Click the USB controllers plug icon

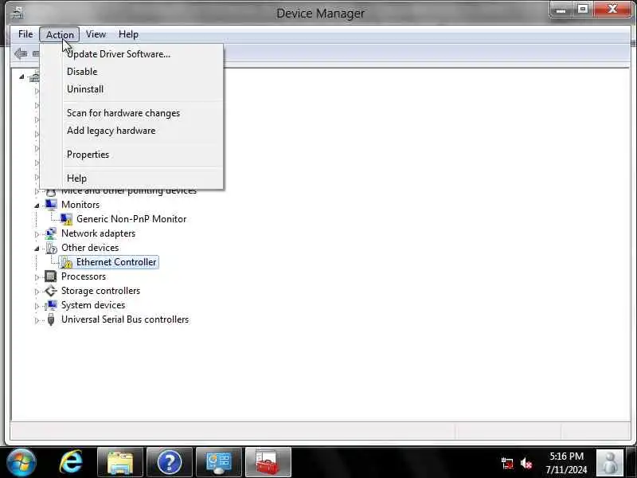[x=51, y=319]
